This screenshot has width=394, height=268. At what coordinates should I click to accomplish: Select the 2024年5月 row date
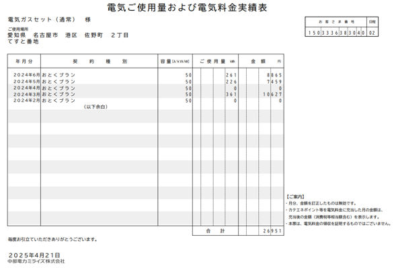pos(27,82)
